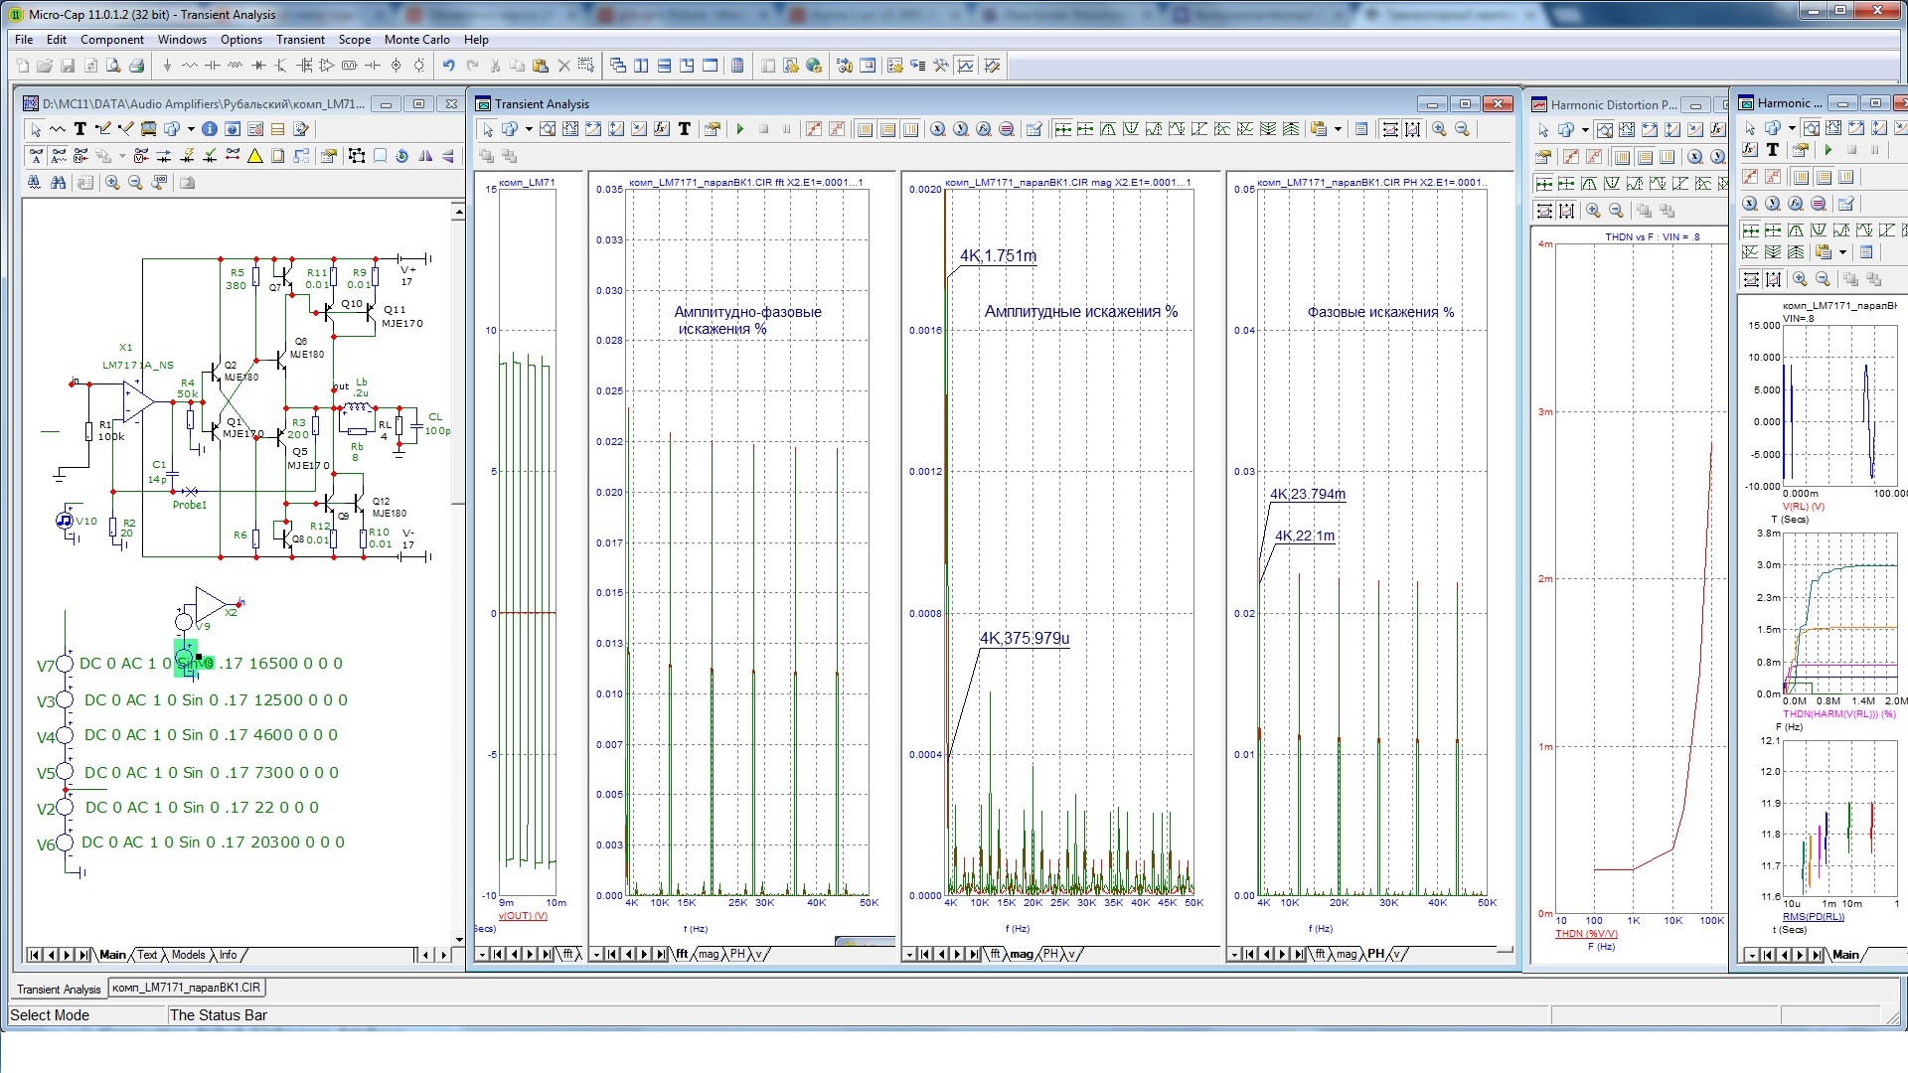Toggle the Stop square in Transient Analysis toolbar
This screenshot has height=1073, width=1908.
click(x=763, y=129)
